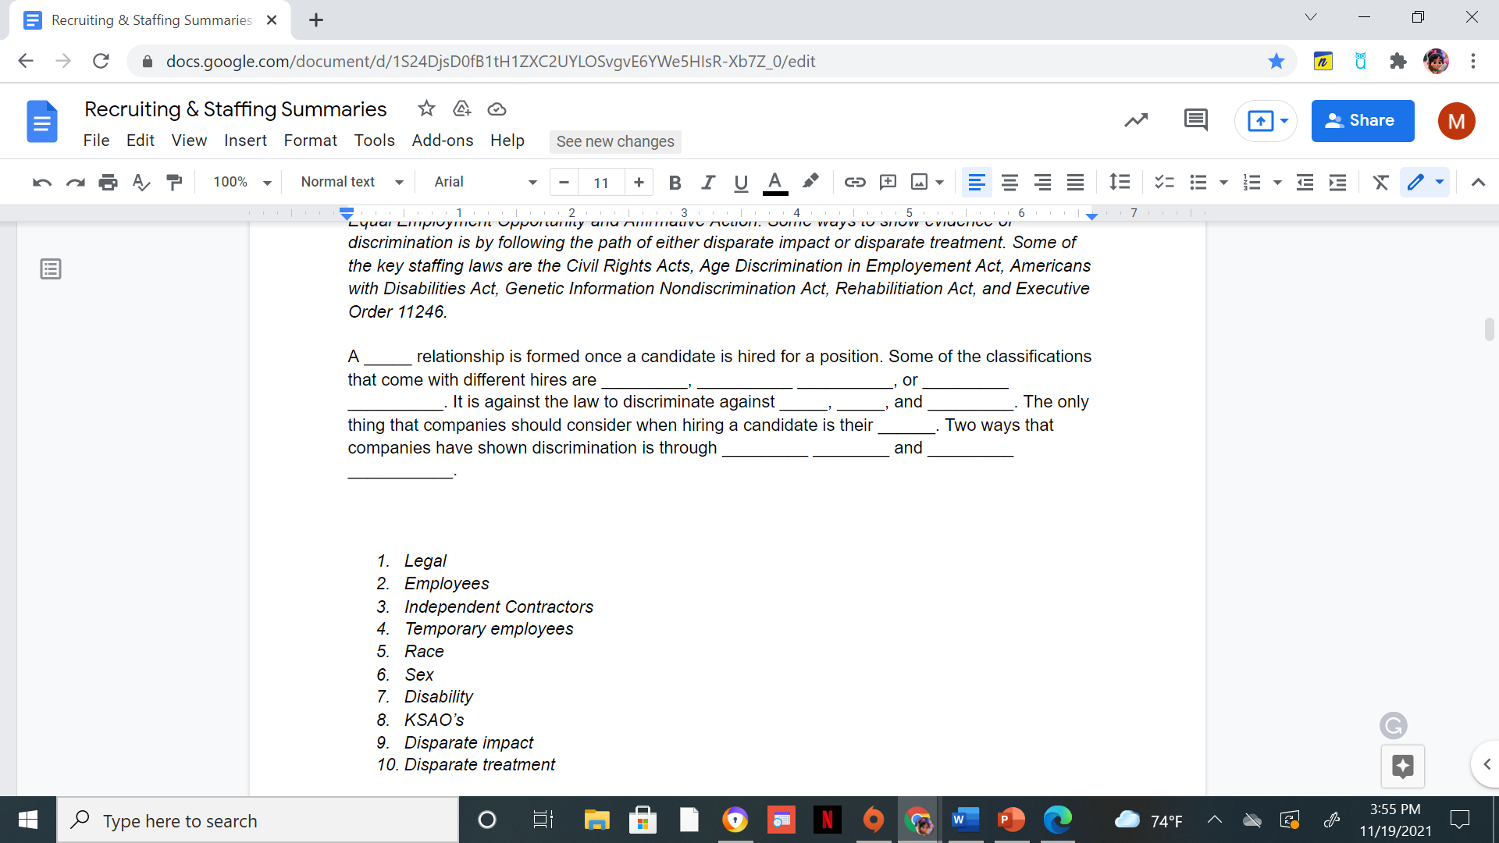Open Word from the taskbar
Viewport: 1499px width, 843px height.
coord(965,820)
